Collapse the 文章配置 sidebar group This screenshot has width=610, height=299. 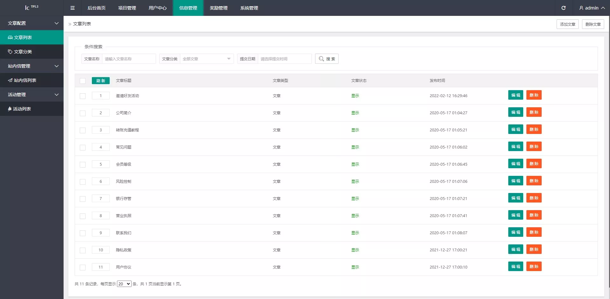(32, 23)
